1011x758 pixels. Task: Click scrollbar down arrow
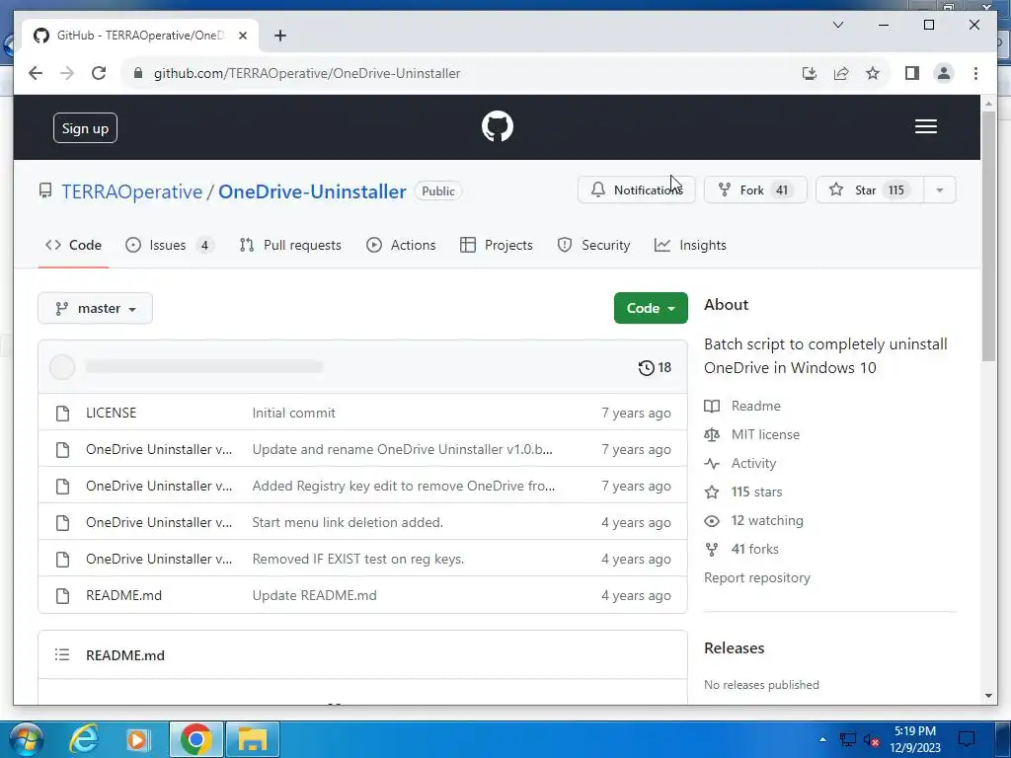coord(988,696)
